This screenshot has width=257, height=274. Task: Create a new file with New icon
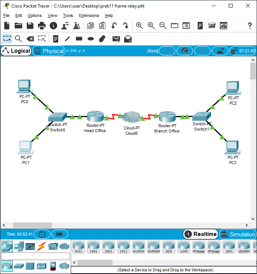click(7, 26)
